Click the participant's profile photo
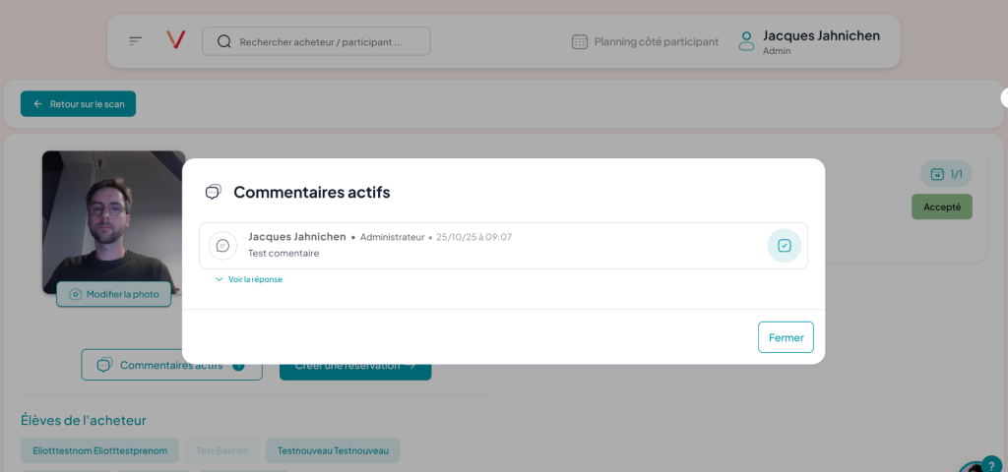 (113, 216)
